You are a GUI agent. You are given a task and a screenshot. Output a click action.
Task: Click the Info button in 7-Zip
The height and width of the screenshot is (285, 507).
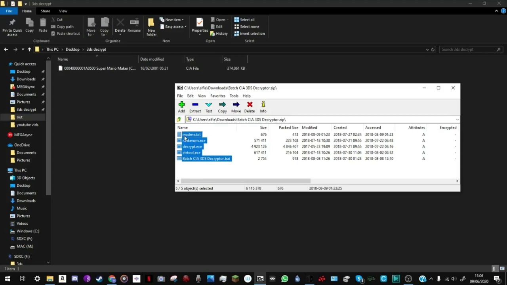pyautogui.click(x=263, y=107)
